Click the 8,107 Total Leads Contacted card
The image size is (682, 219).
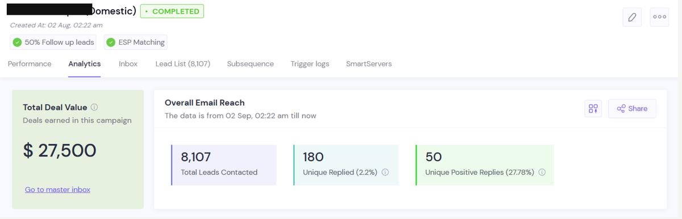[x=223, y=165]
